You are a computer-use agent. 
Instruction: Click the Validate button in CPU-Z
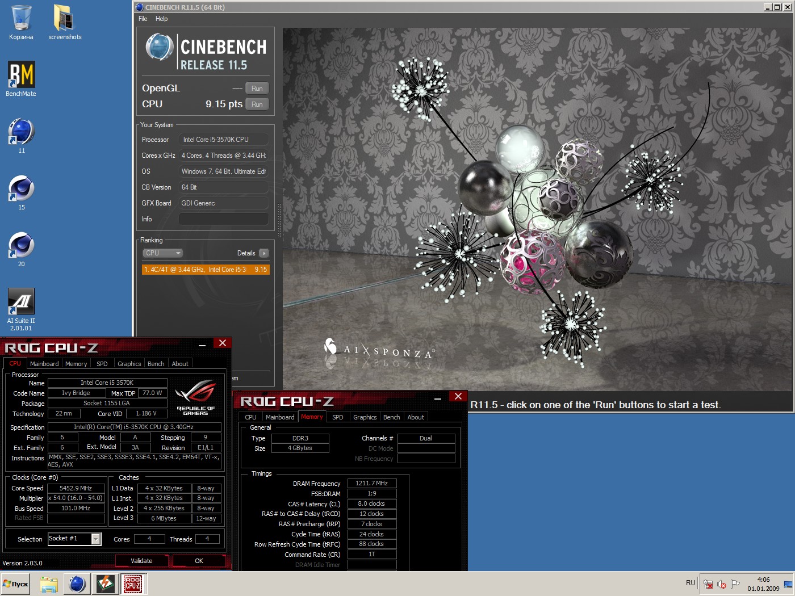point(142,561)
